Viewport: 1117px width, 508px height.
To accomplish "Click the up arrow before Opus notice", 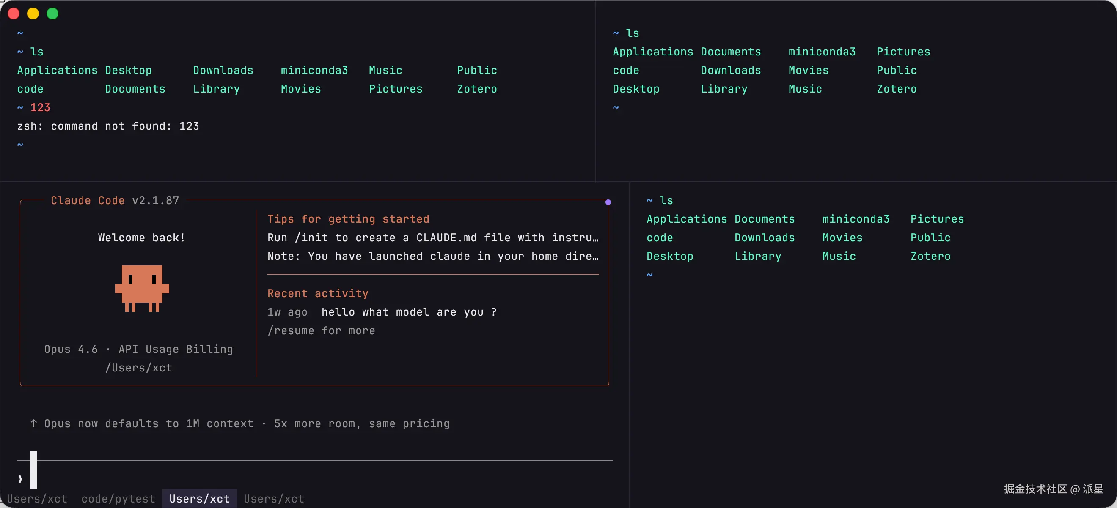I will pyautogui.click(x=33, y=423).
